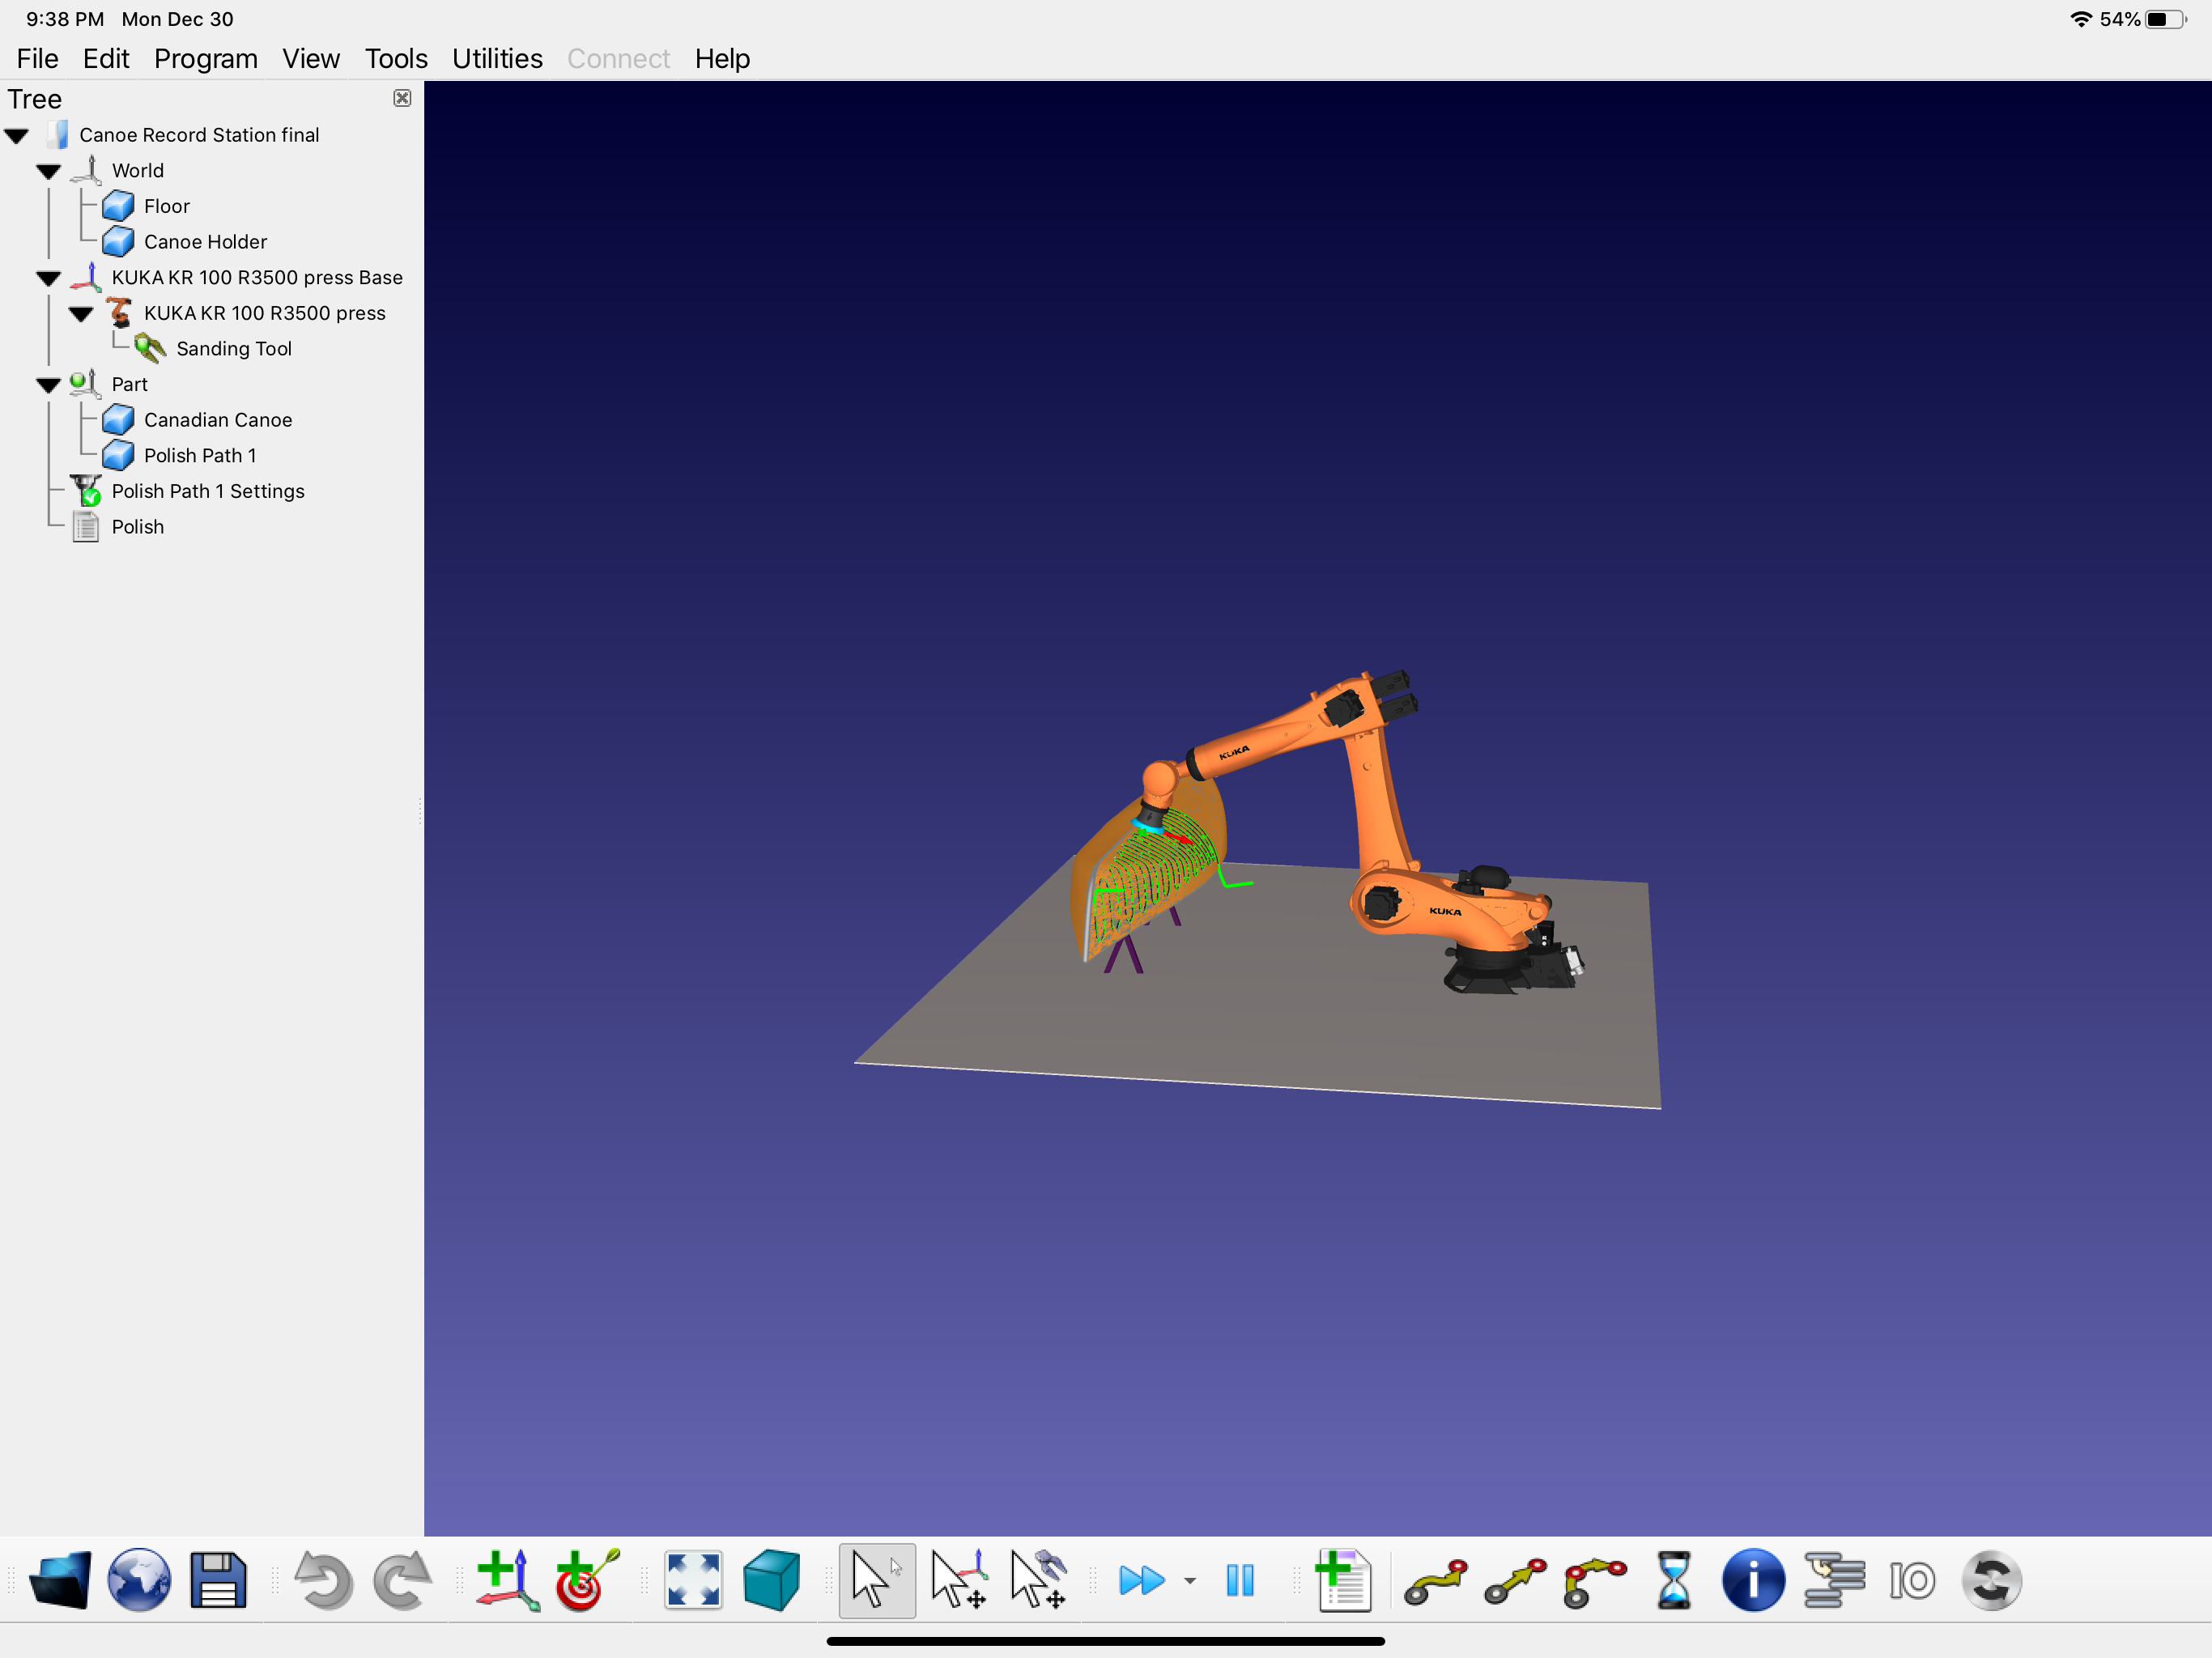Close the Tree panel
The height and width of the screenshot is (1658, 2212).
point(402,98)
